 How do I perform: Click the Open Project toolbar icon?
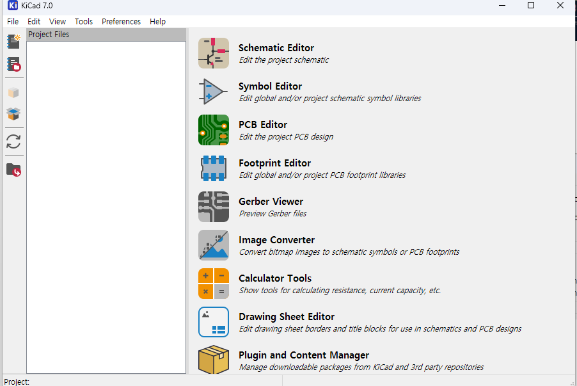[13, 65]
